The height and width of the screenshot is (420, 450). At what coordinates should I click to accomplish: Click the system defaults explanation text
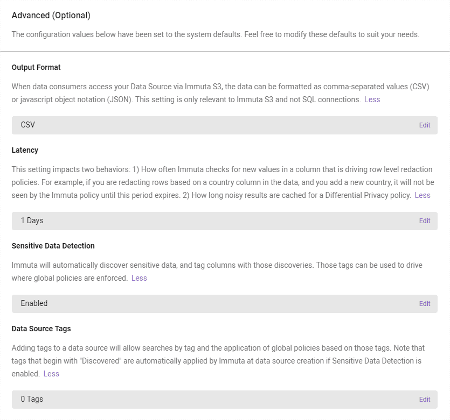tap(216, 34)
